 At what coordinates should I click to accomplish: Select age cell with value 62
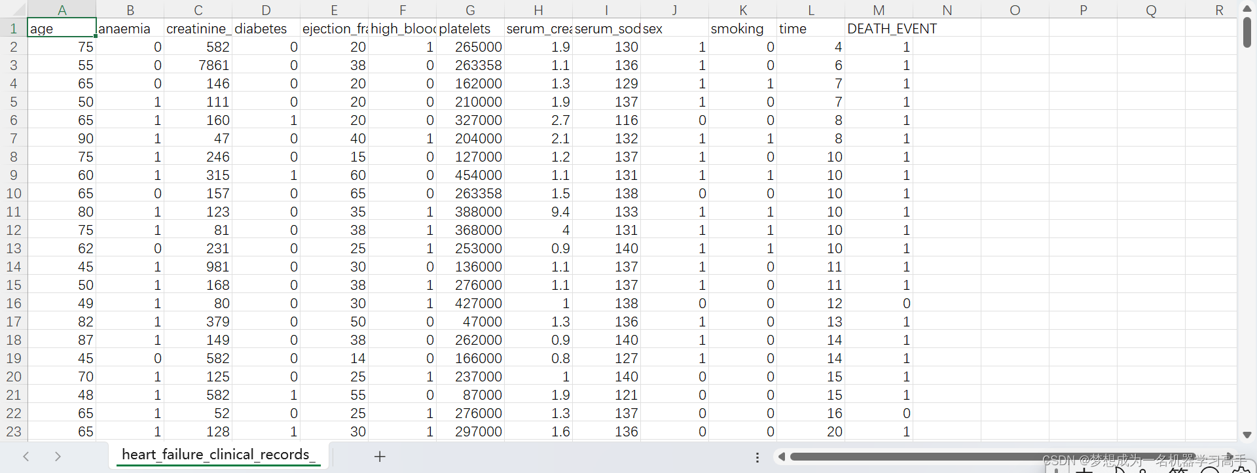pos(62,248)
